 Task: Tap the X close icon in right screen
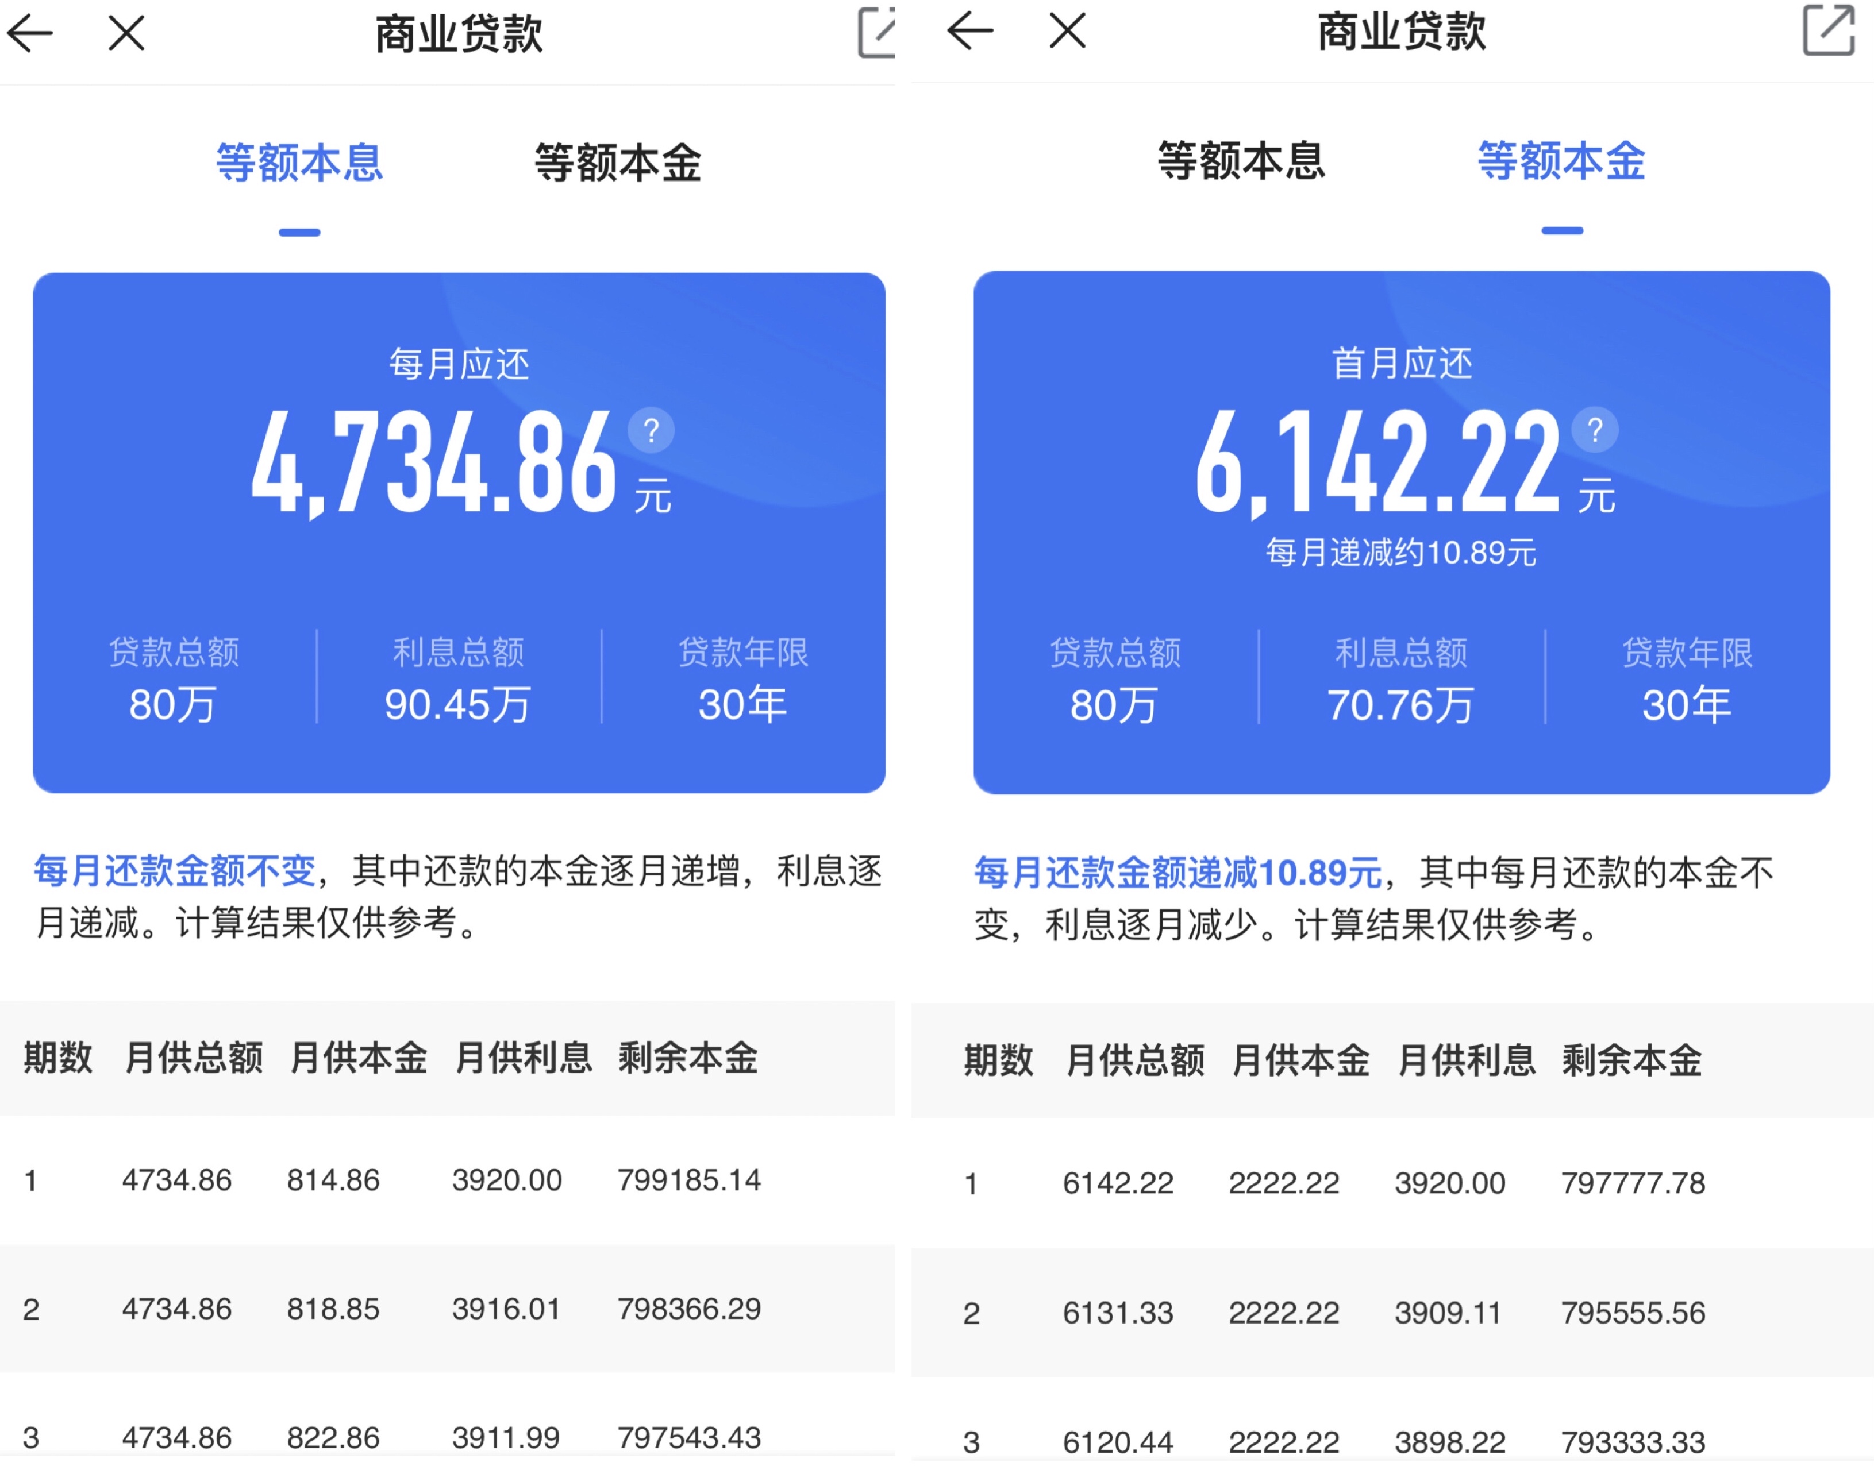click(x=1067, y=32)
